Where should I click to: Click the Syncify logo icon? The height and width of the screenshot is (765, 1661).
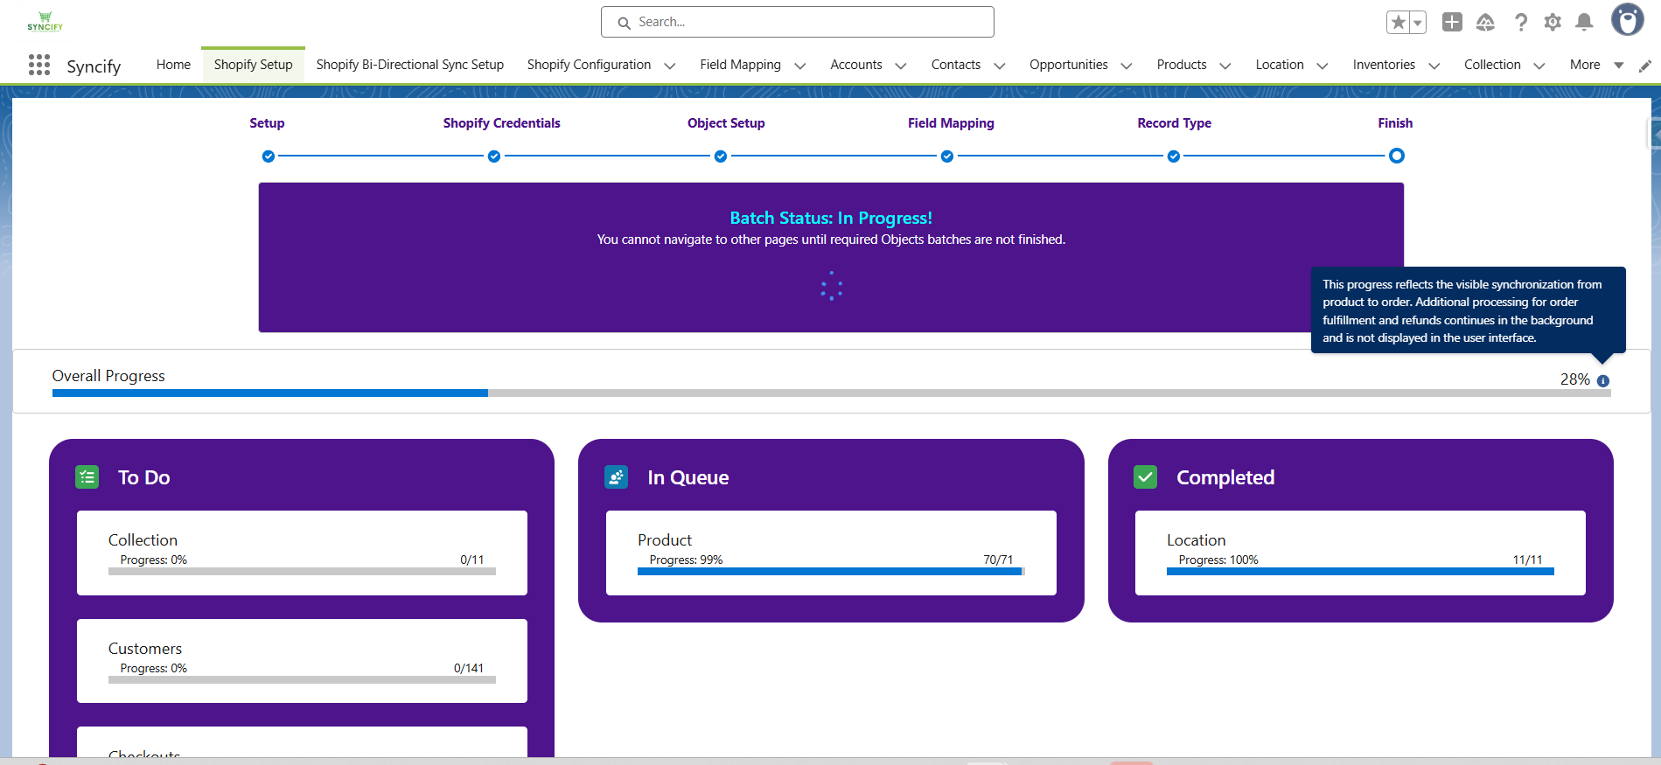[45, 22]
